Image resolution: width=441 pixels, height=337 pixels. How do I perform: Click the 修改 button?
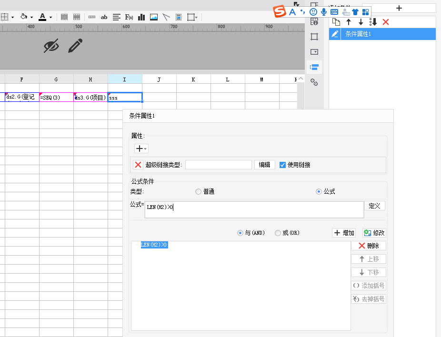click(374, 233)
